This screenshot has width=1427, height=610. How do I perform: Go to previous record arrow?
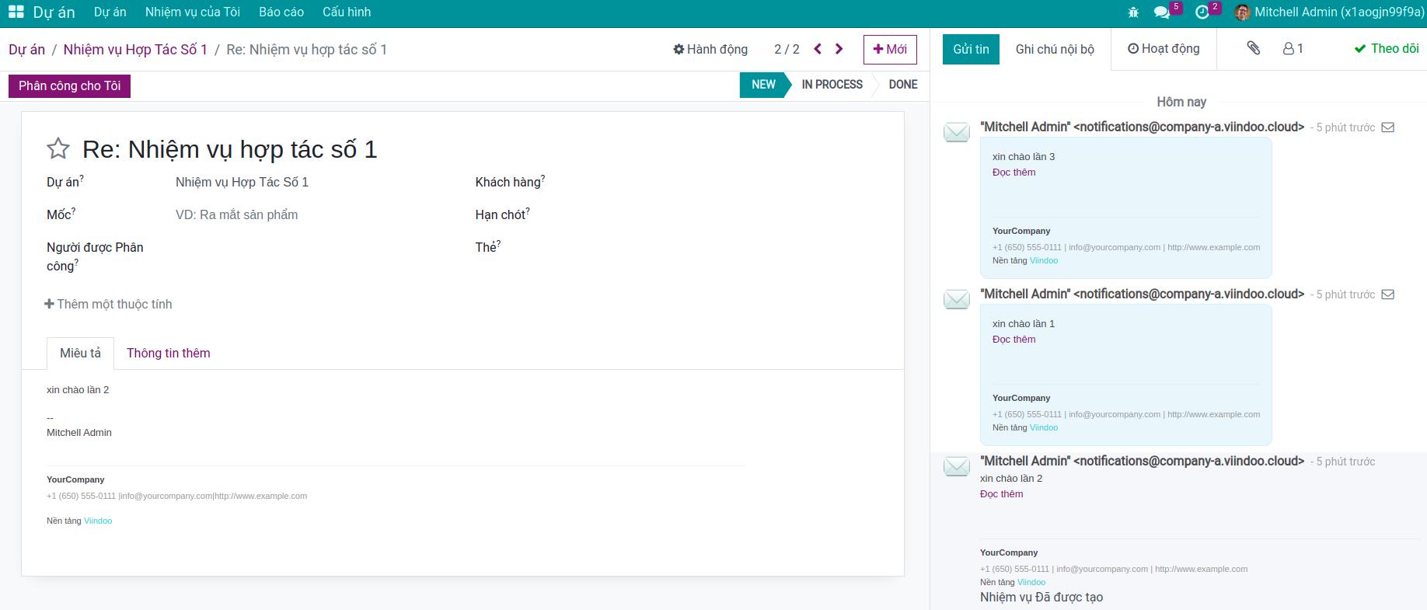click(818, 49)
